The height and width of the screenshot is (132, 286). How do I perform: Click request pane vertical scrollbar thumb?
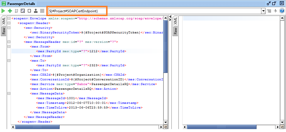(166, 47)
